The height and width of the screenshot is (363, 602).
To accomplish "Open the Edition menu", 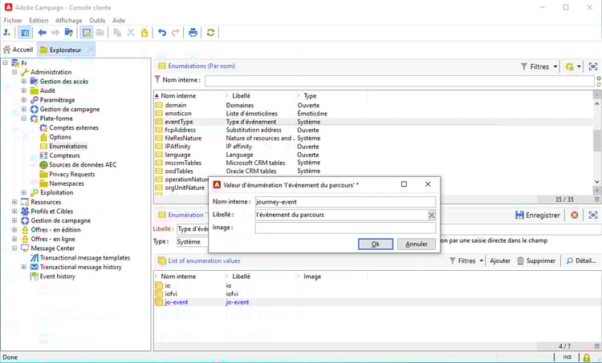I will click(x=39, y=20).
